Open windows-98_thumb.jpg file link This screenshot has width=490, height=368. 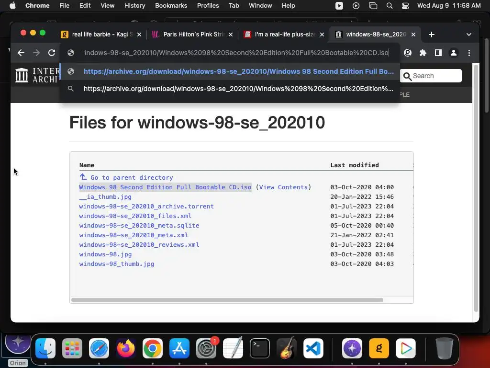coord(117,264)
